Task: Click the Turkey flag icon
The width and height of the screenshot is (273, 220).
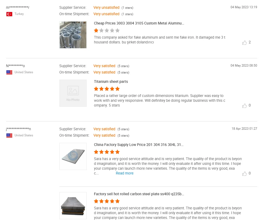Action: point(9,14)
